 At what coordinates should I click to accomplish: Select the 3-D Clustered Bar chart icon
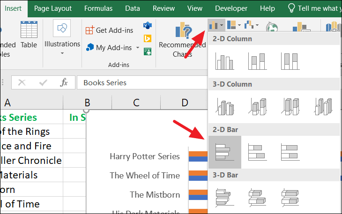[x=225, y=198]
